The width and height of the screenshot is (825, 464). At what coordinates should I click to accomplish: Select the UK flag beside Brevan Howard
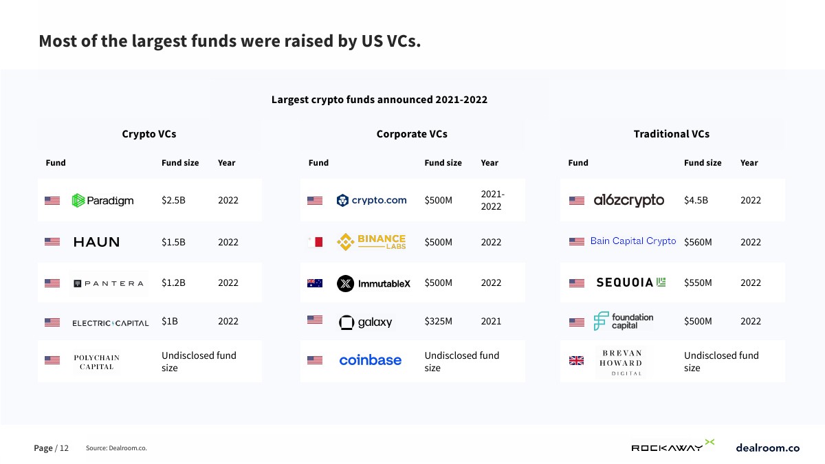click(576, 360)
